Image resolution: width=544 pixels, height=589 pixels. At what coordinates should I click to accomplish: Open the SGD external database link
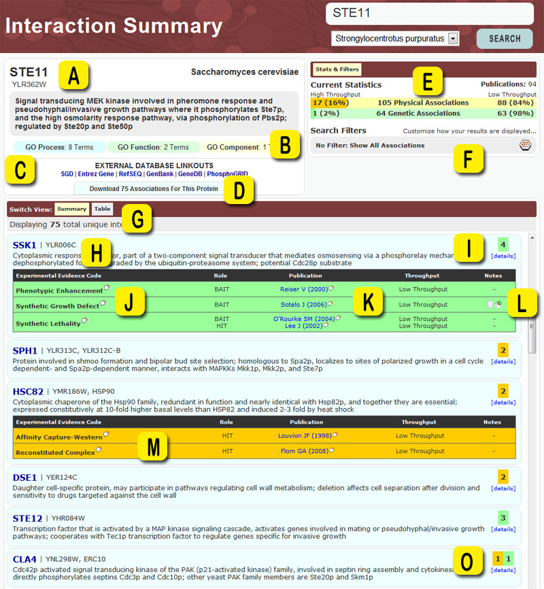[67, 174]
